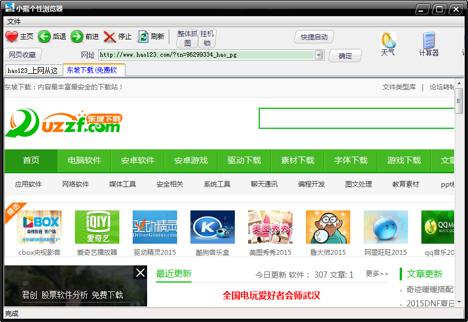Viewport: 468px width, 322px height.
Task: Click the 确定 button
Action: click(x=345, y=56)
